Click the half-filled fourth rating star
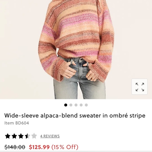 pos(28,136)
